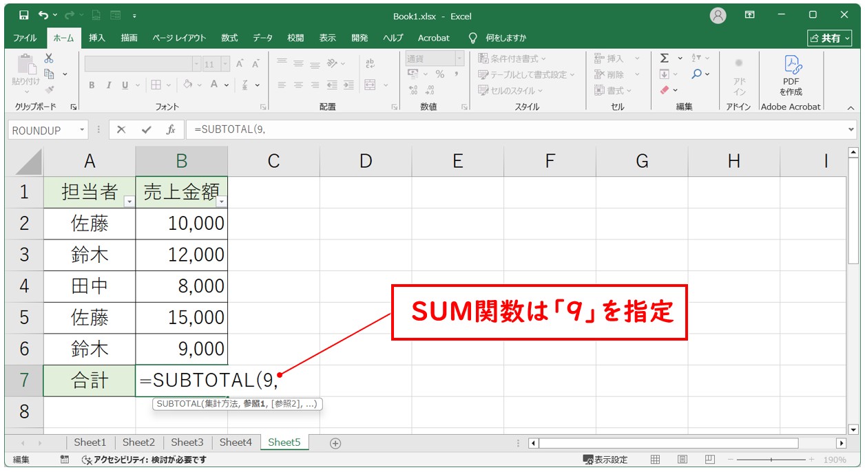
Task: Add a new sheet with plus icon
Action: [x=335, y=443]
